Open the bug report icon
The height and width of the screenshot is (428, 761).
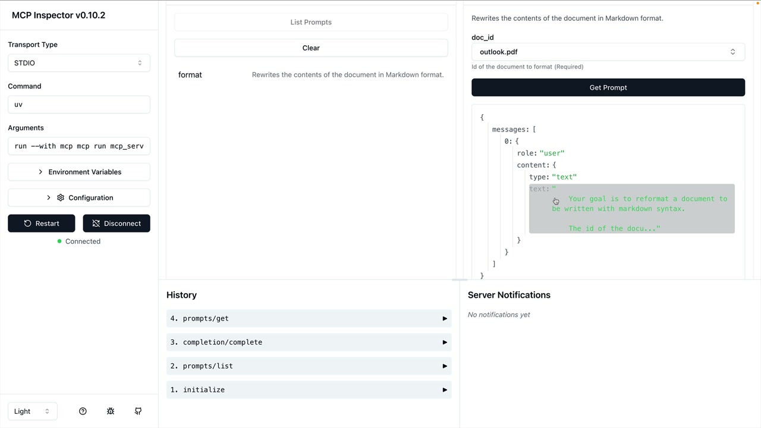click(x=111, y=411)
